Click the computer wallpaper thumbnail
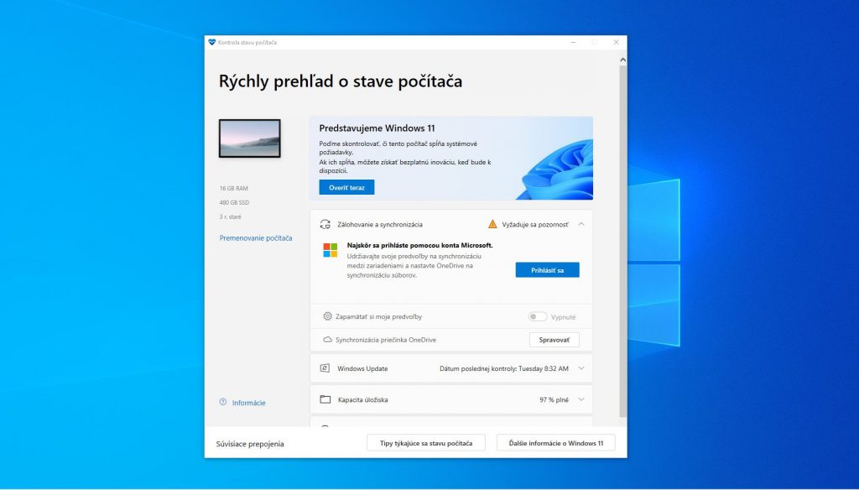The image size is (859, 490). (250, 138)
